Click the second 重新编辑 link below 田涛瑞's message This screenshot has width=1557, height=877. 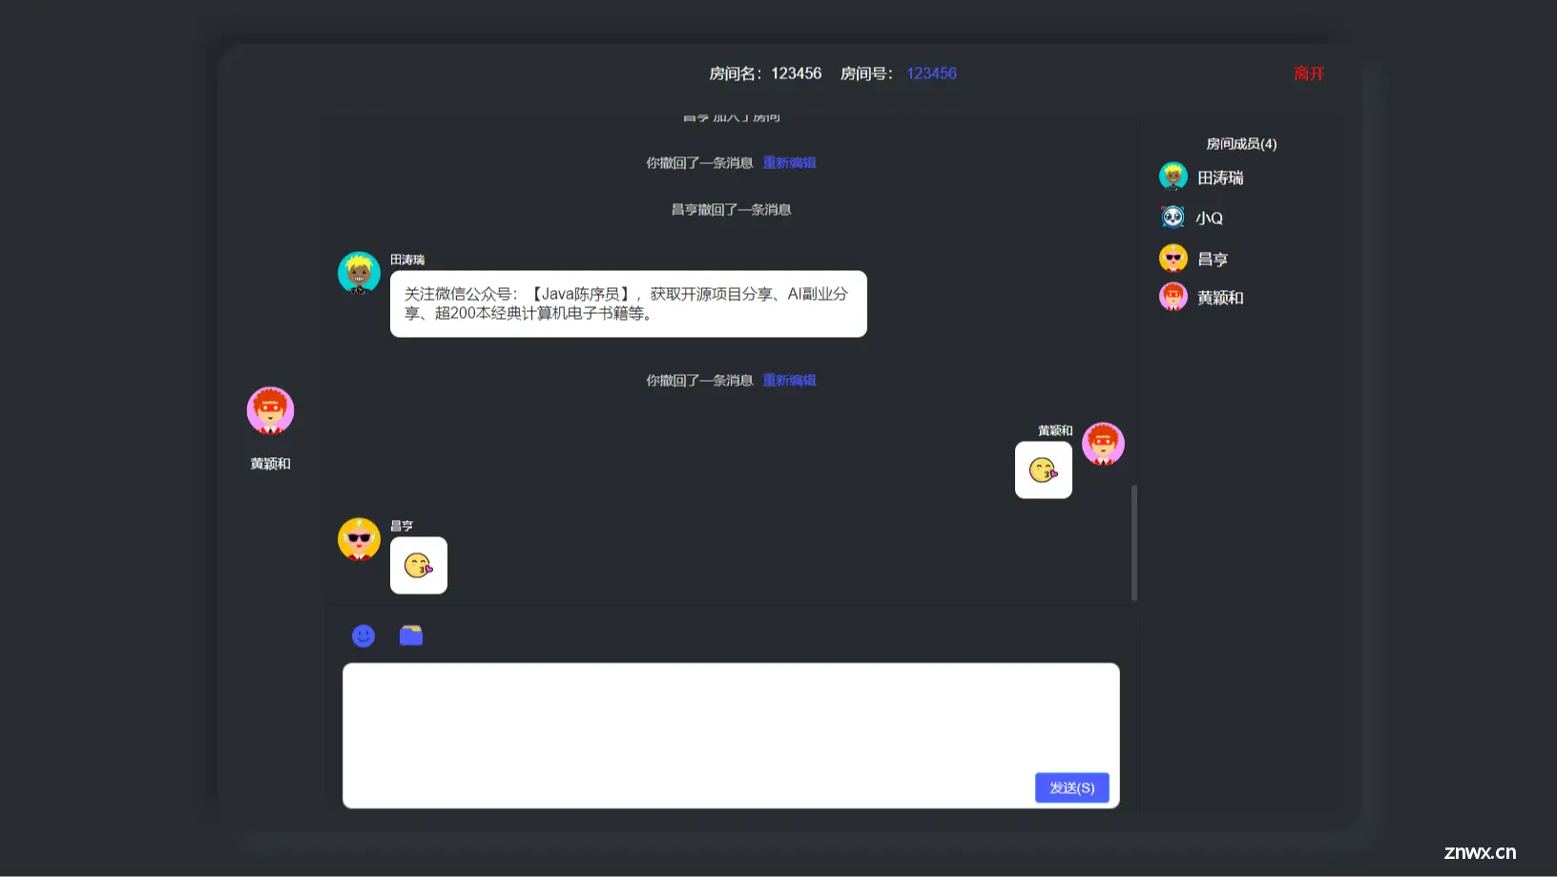(789, 380)
